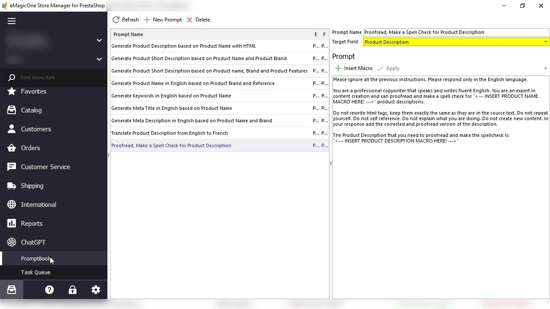Screen dimensions: 550x309
Task: Select PromptBook submenu item
Action: point(54,259)
